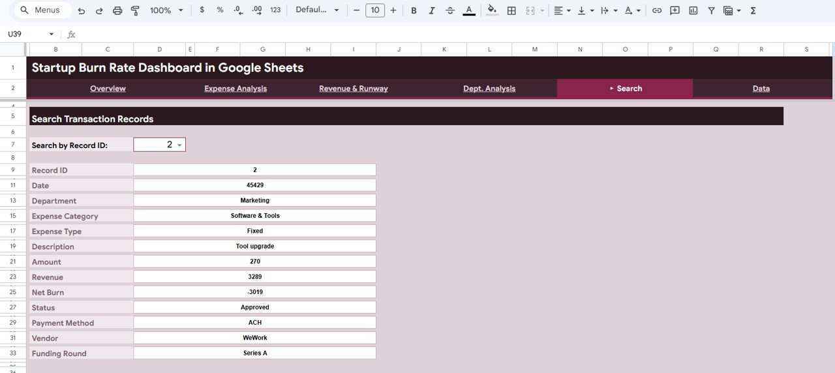Switch to the Expense Analysis tab

coord(235,89)
